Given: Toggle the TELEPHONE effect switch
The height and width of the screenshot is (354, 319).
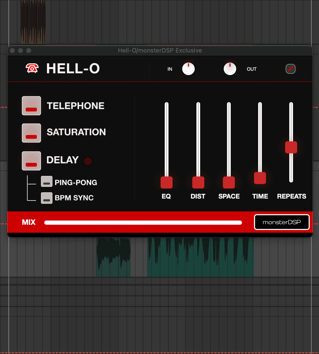Looking at the screenshot, I should [31, 106].
